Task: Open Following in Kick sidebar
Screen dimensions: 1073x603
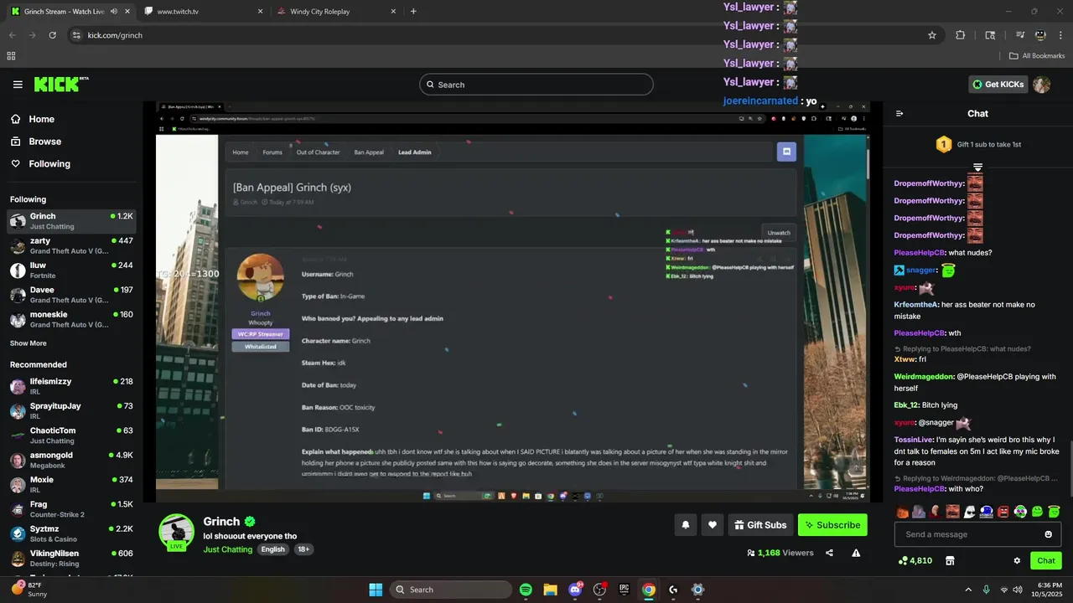Action: click(49, 164)
